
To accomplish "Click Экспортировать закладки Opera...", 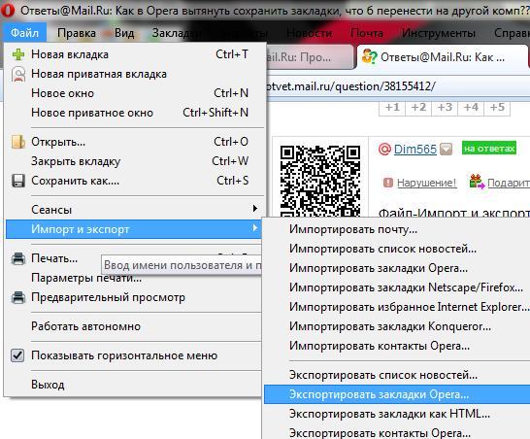I will (397, 394).
